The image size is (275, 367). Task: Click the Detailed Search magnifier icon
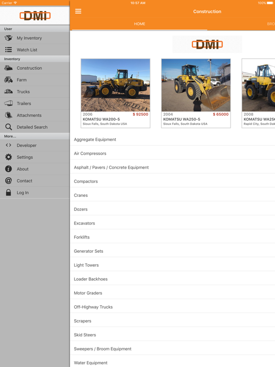coord(9,127)
